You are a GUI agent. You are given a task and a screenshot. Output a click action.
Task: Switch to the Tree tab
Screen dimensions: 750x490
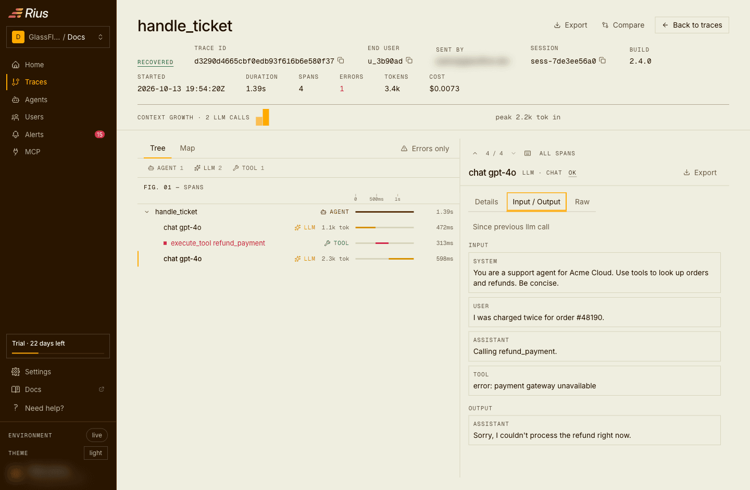[x=158, y=149]
